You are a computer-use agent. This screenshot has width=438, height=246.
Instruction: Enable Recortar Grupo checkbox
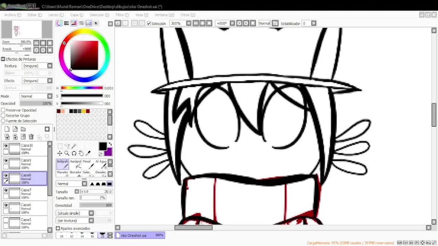[x=3, y=115]
